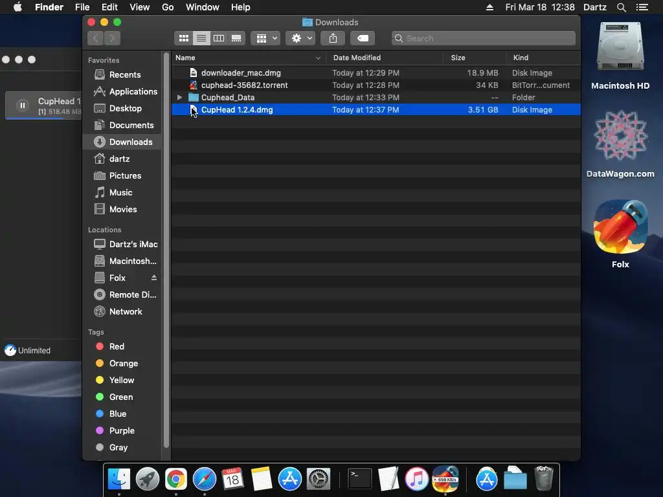Open Terminal from the Dock

coord(360,480)
